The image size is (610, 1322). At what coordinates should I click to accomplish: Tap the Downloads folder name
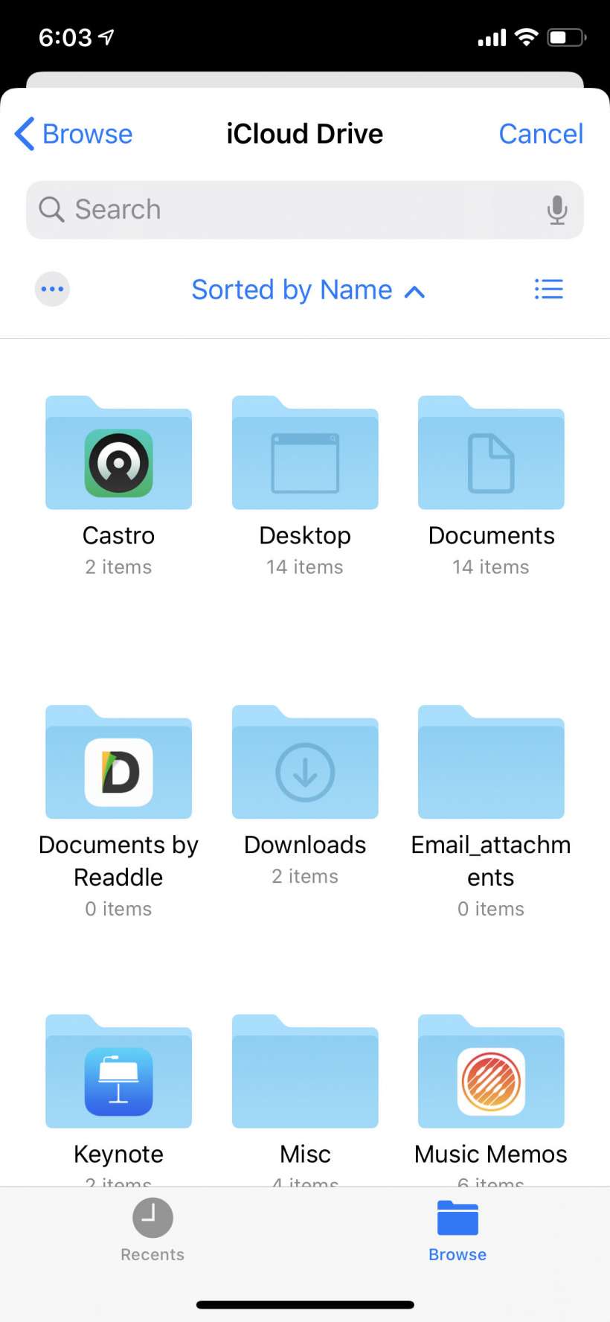[305, 845]
